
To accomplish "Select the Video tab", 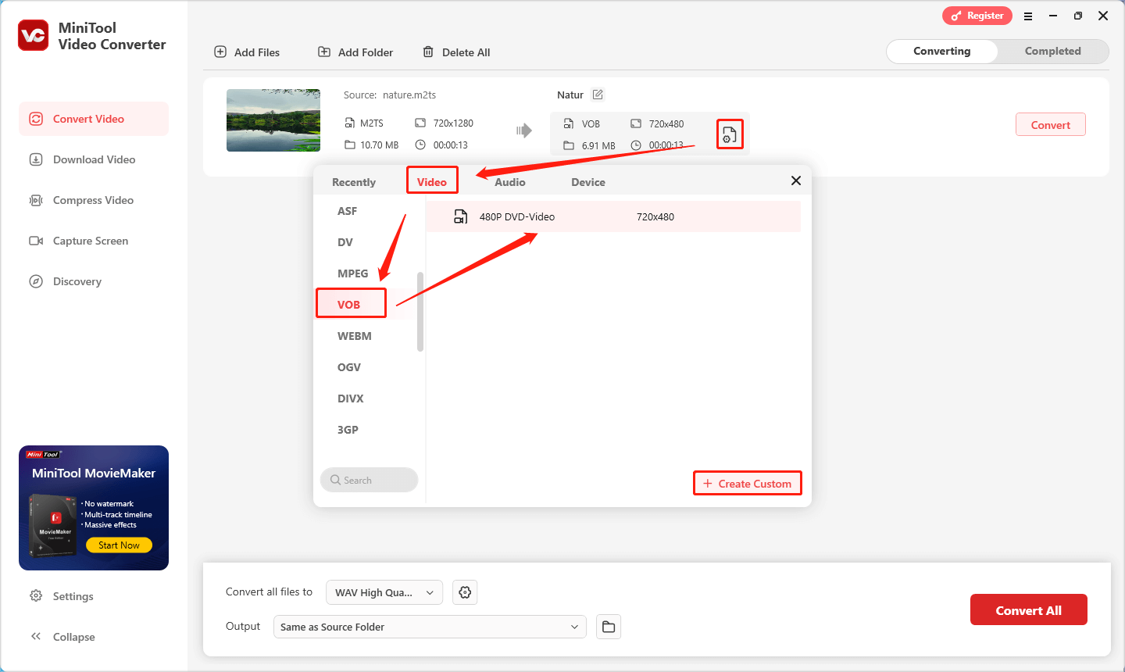I will click(x=432, y=181).
